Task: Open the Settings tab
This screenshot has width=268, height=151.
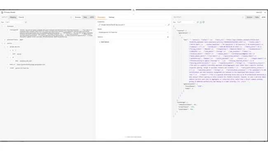Action: point(111,17)
